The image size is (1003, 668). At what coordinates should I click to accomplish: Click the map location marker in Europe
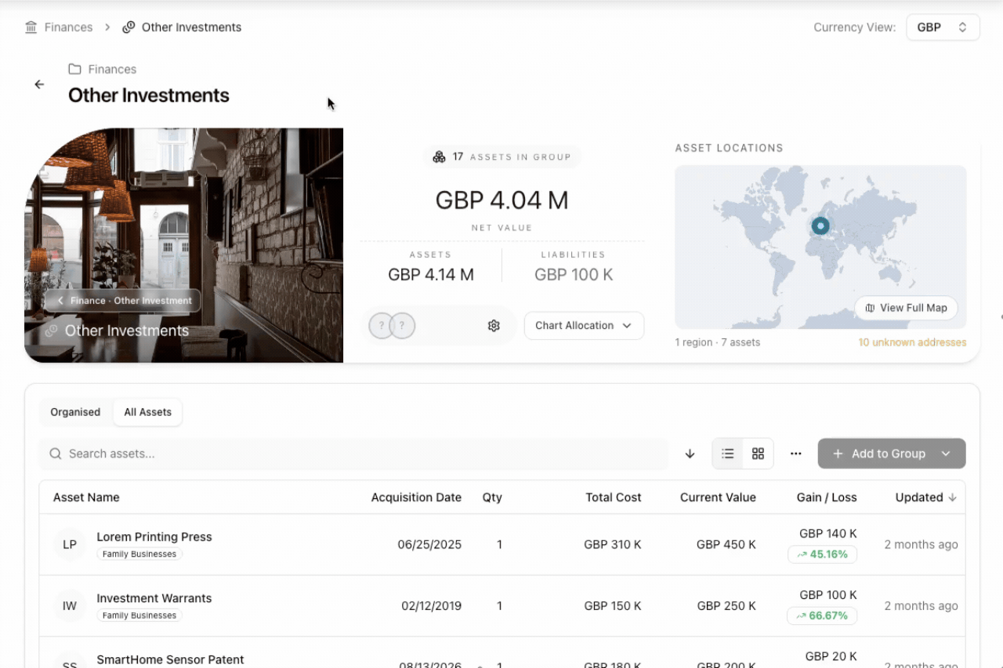coord(820,226)
